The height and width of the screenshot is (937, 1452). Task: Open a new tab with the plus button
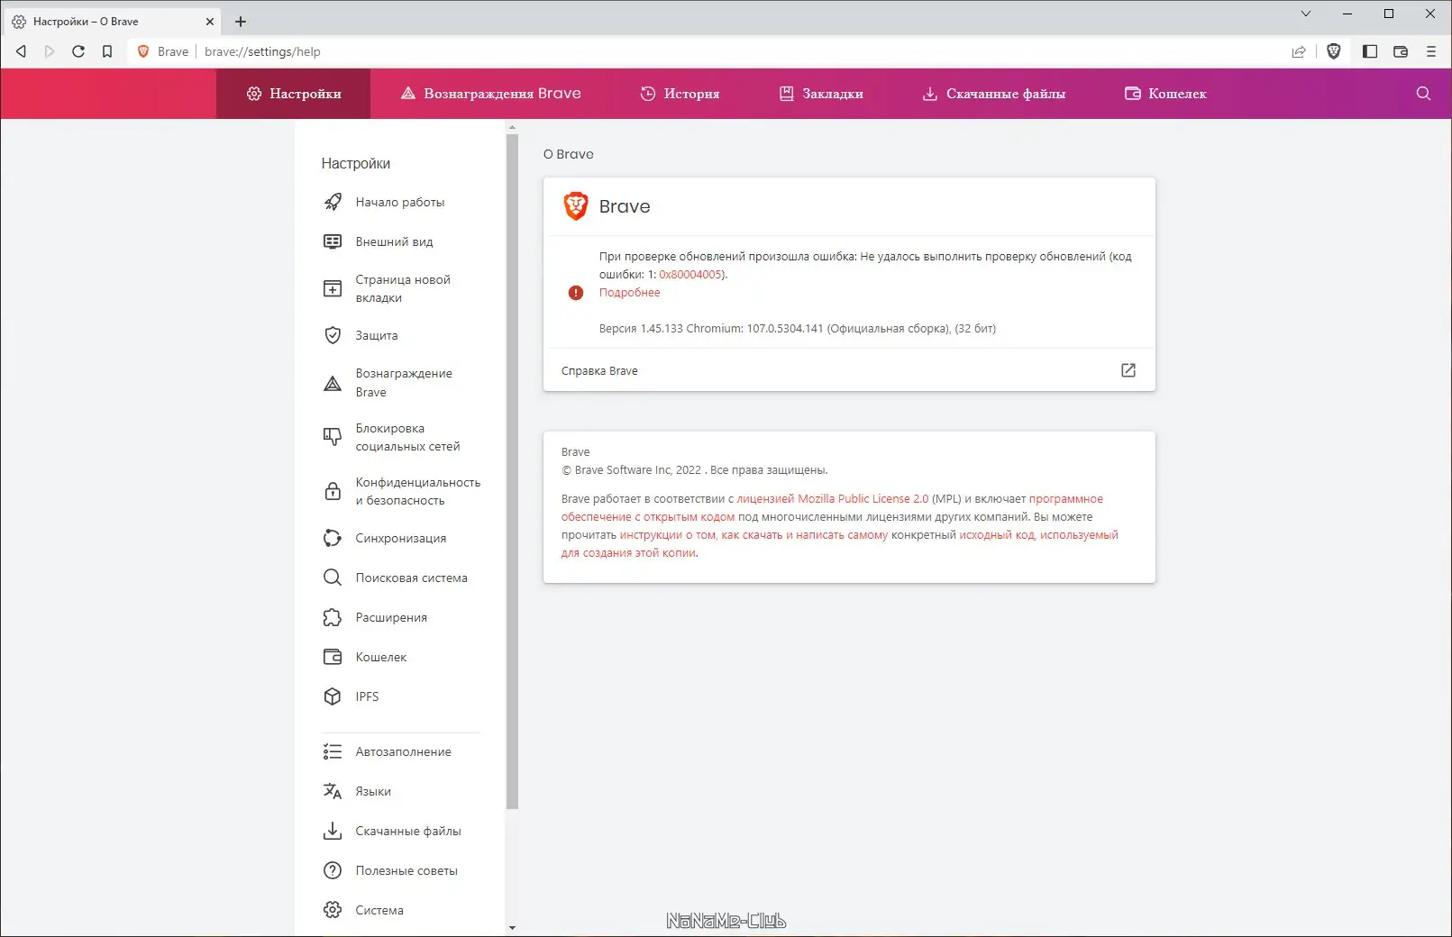tap(241, 22)
